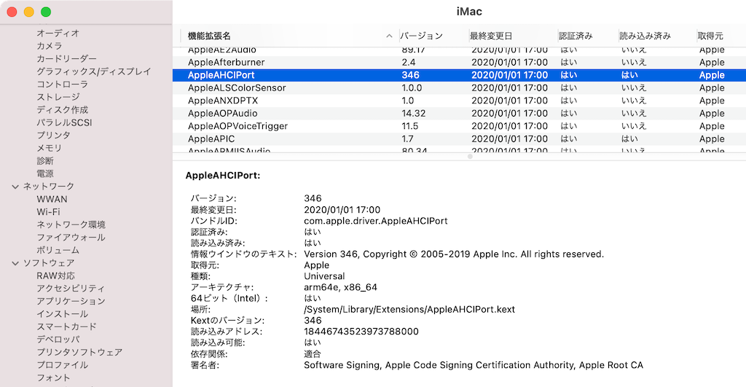Click version 2.4 in AppleAfterburner row
The height and width of the screenshot is (387, 746).
point(408,63)
